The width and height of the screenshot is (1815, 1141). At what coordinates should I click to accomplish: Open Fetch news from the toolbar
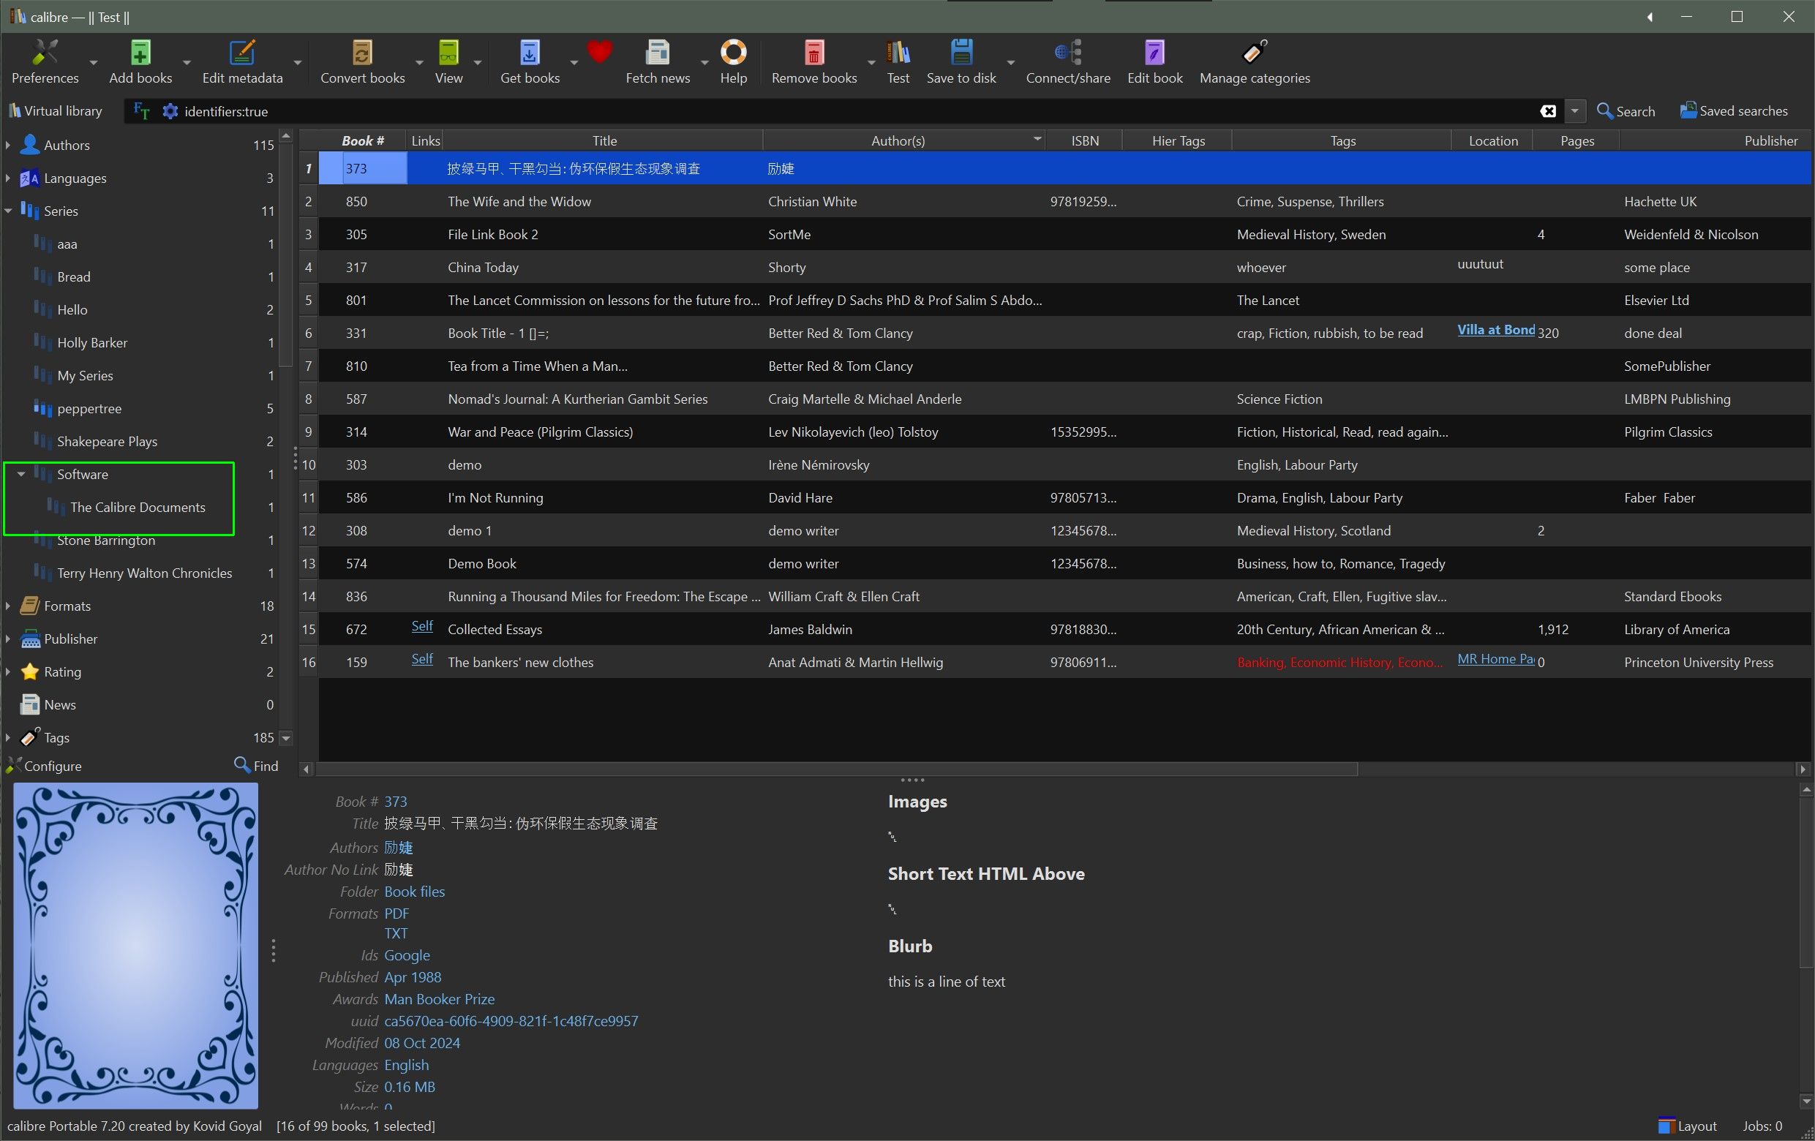pos(657,53)
